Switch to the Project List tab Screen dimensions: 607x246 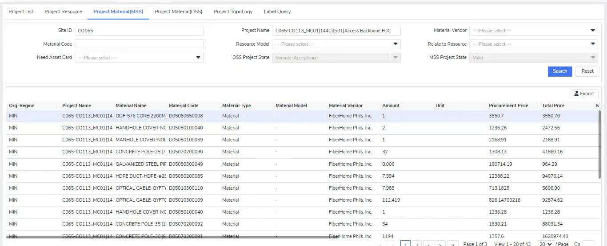tap(21, 12)
